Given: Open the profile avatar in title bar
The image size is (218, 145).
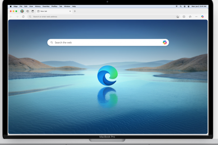Looking at the screenshot, I should (x=22, y=11).
